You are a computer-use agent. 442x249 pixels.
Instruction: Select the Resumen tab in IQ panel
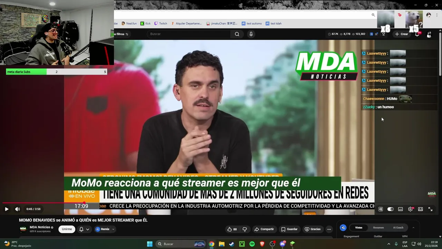378,228
